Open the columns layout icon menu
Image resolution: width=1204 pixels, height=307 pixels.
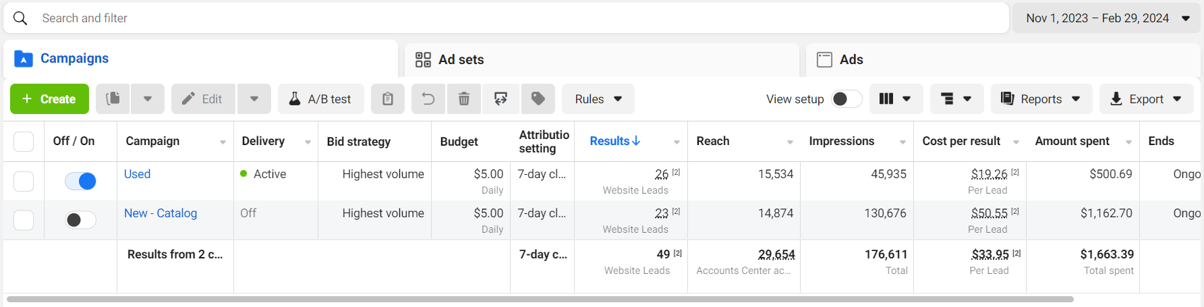pos(895,99)
